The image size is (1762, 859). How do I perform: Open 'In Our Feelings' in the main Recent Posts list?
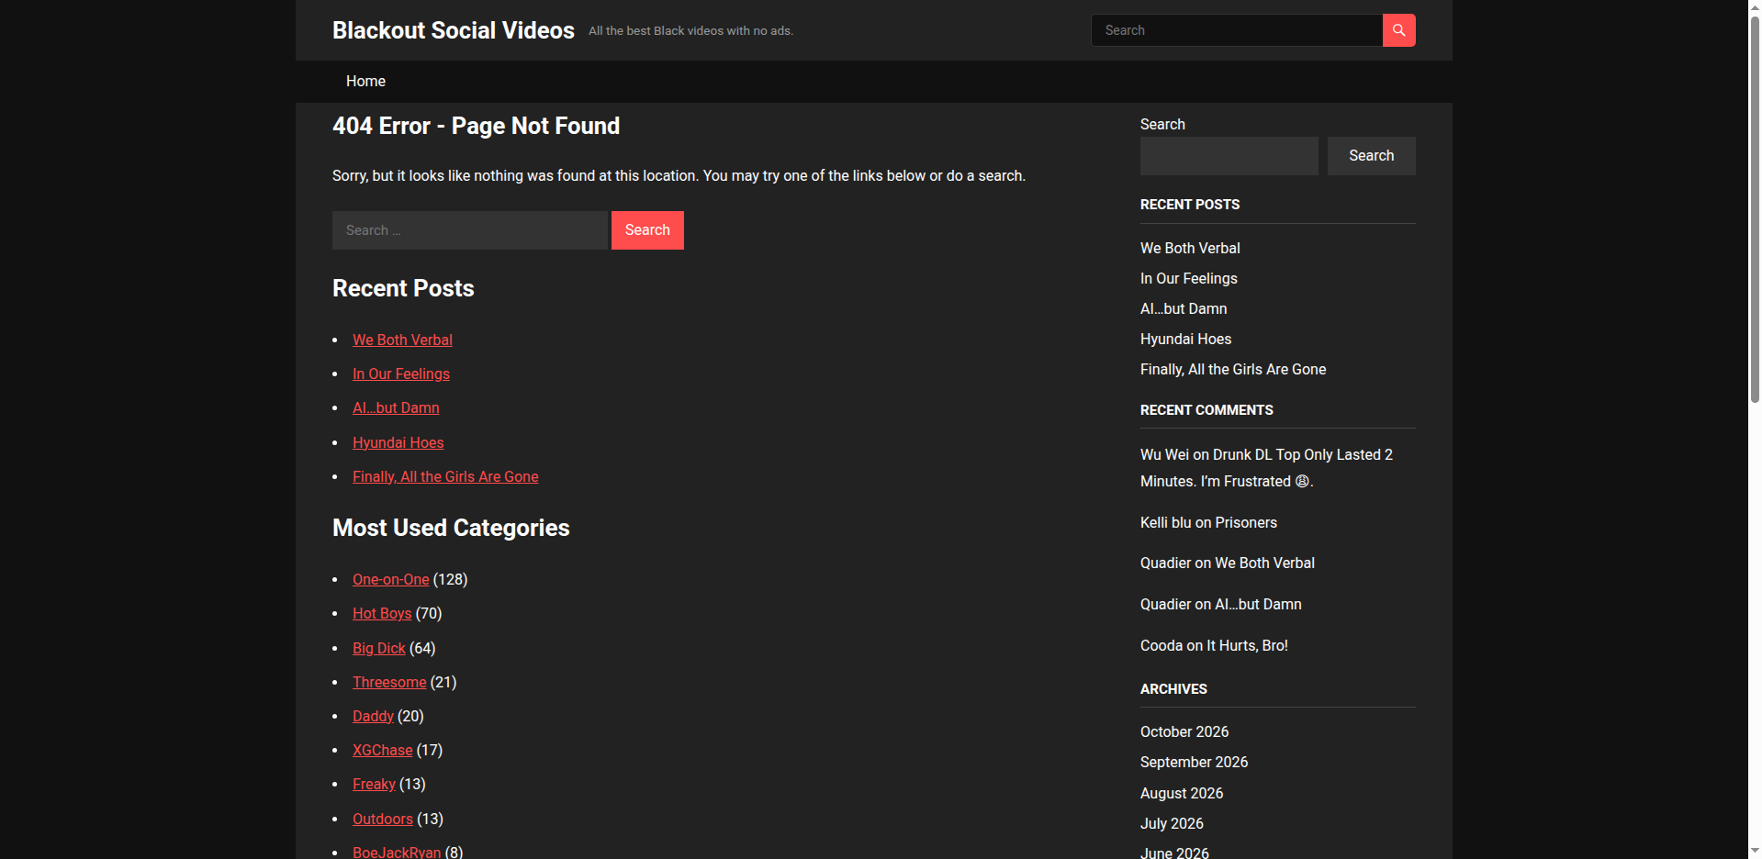401,374
